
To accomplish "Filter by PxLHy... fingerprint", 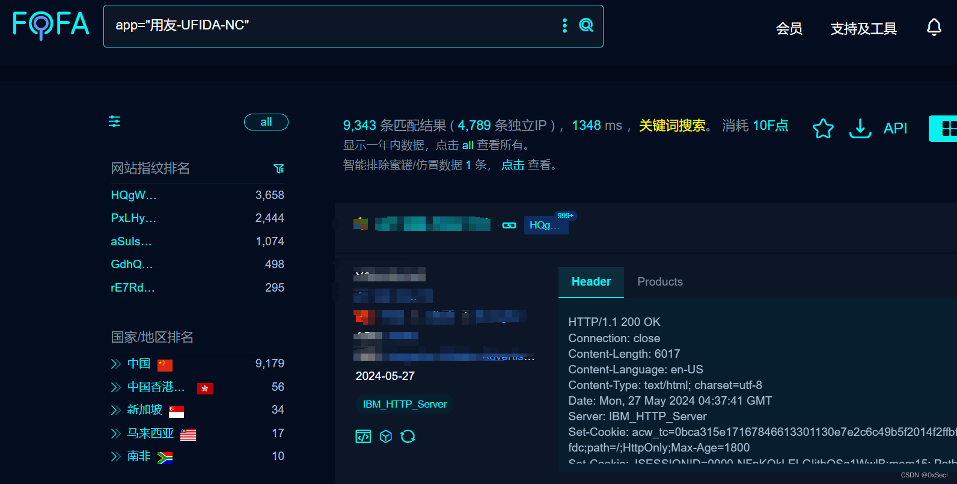I will (133, 218).
